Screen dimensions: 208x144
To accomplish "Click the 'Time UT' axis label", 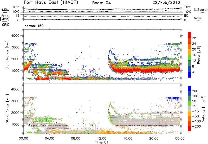I will pyautogui.click(x=102, y=142).
